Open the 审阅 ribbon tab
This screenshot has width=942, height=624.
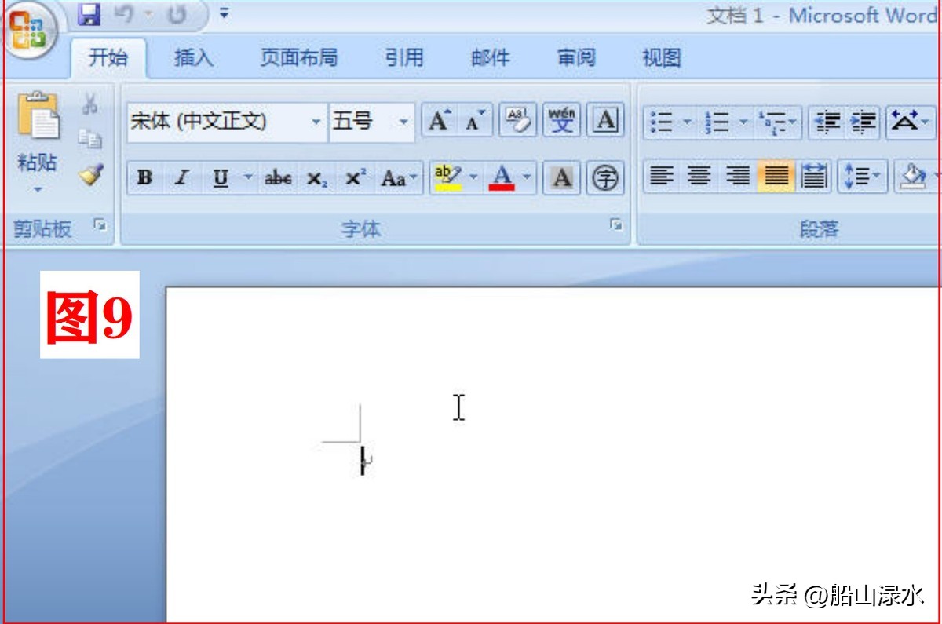[x=577, y=58]
